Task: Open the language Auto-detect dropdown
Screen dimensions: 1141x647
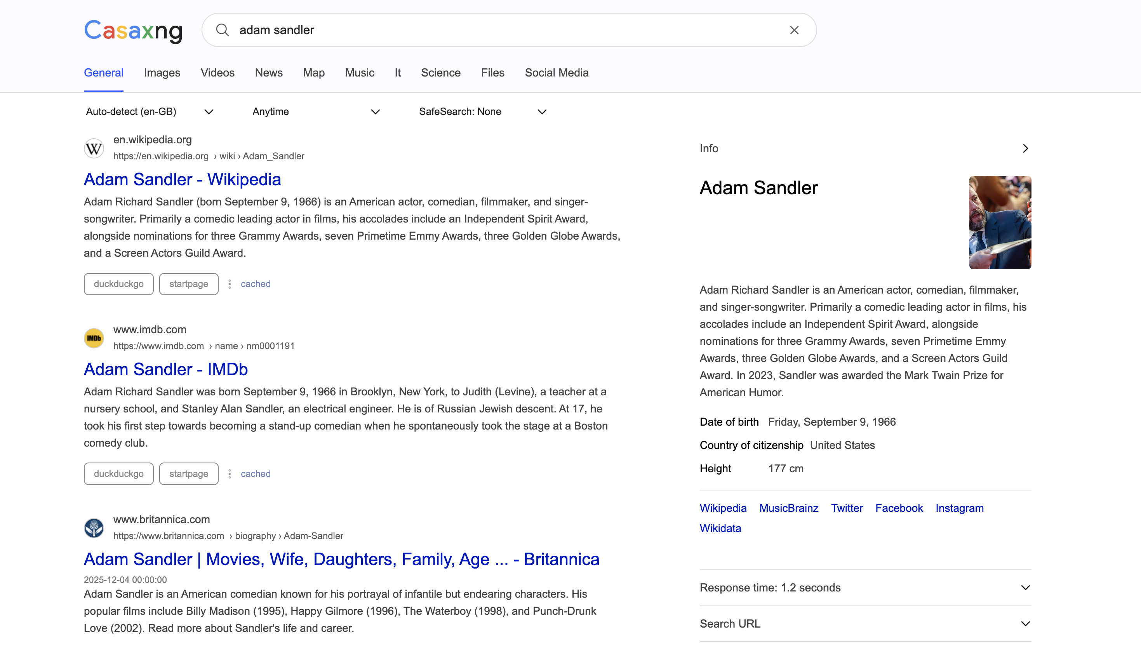Action: coord(150,111)
